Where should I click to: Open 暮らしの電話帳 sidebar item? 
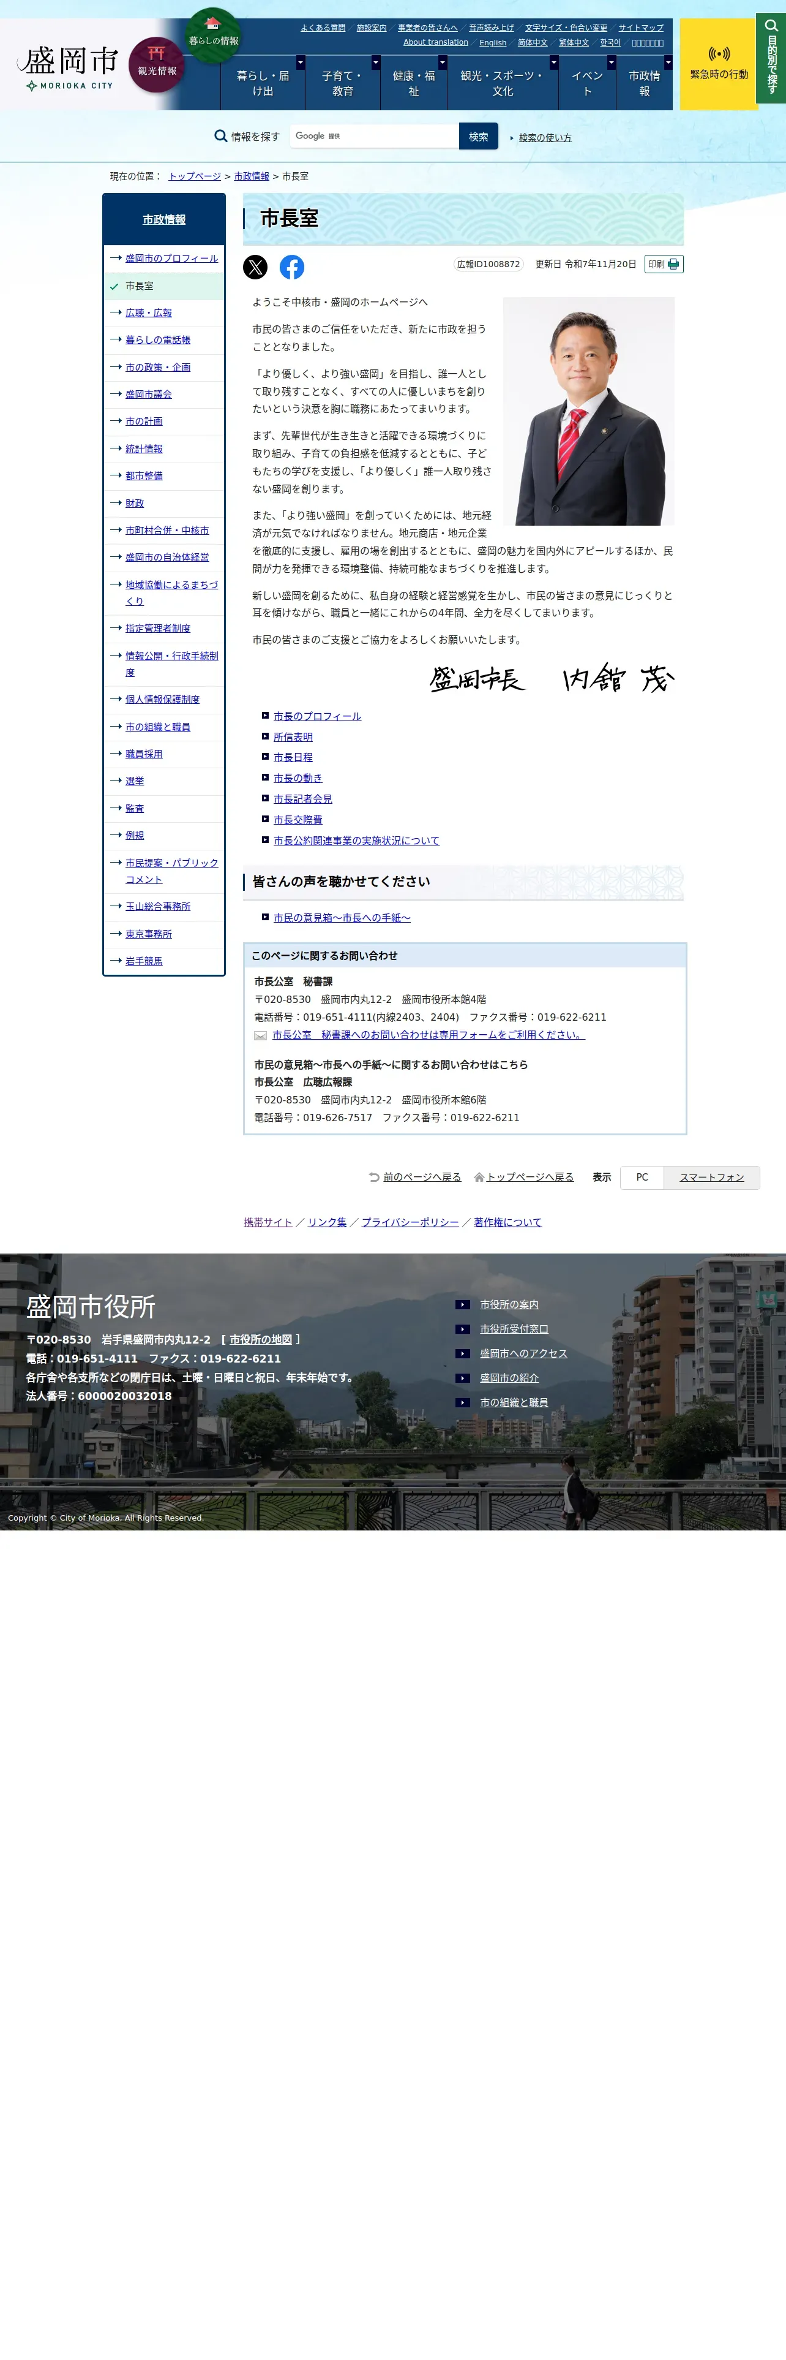(159, 340)
